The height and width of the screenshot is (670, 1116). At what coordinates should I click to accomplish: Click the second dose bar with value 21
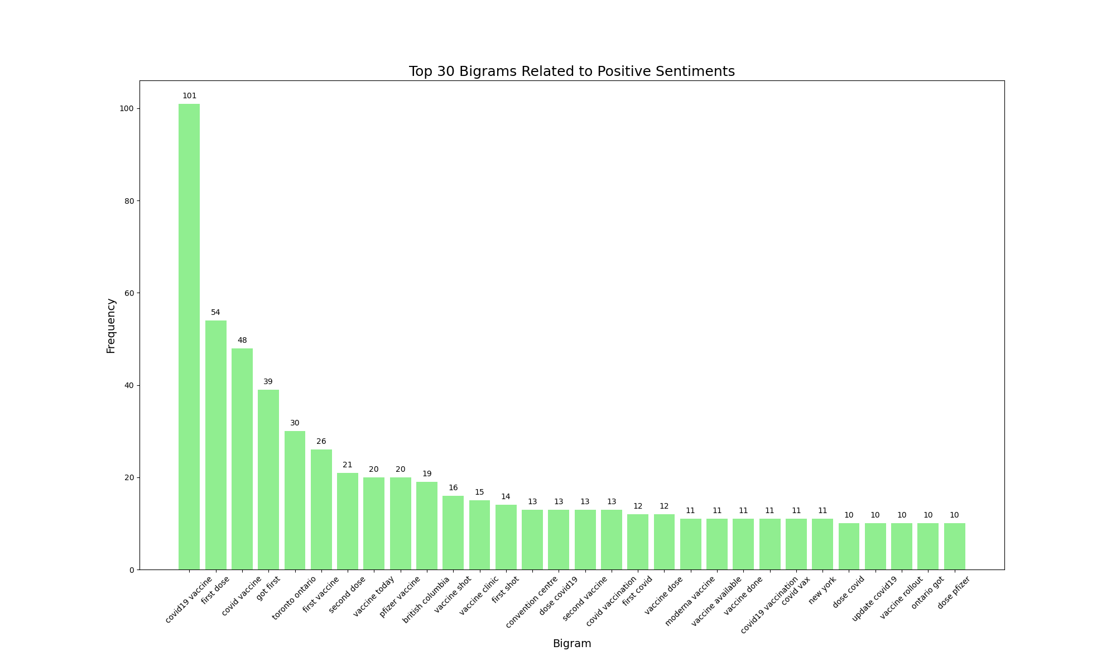[348, 521]
